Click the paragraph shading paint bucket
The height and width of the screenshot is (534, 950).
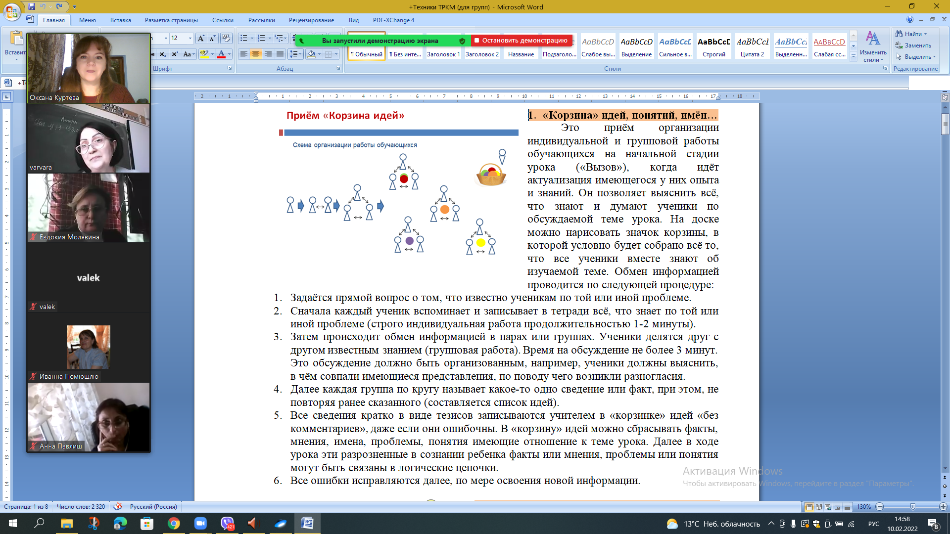point(311,54)
